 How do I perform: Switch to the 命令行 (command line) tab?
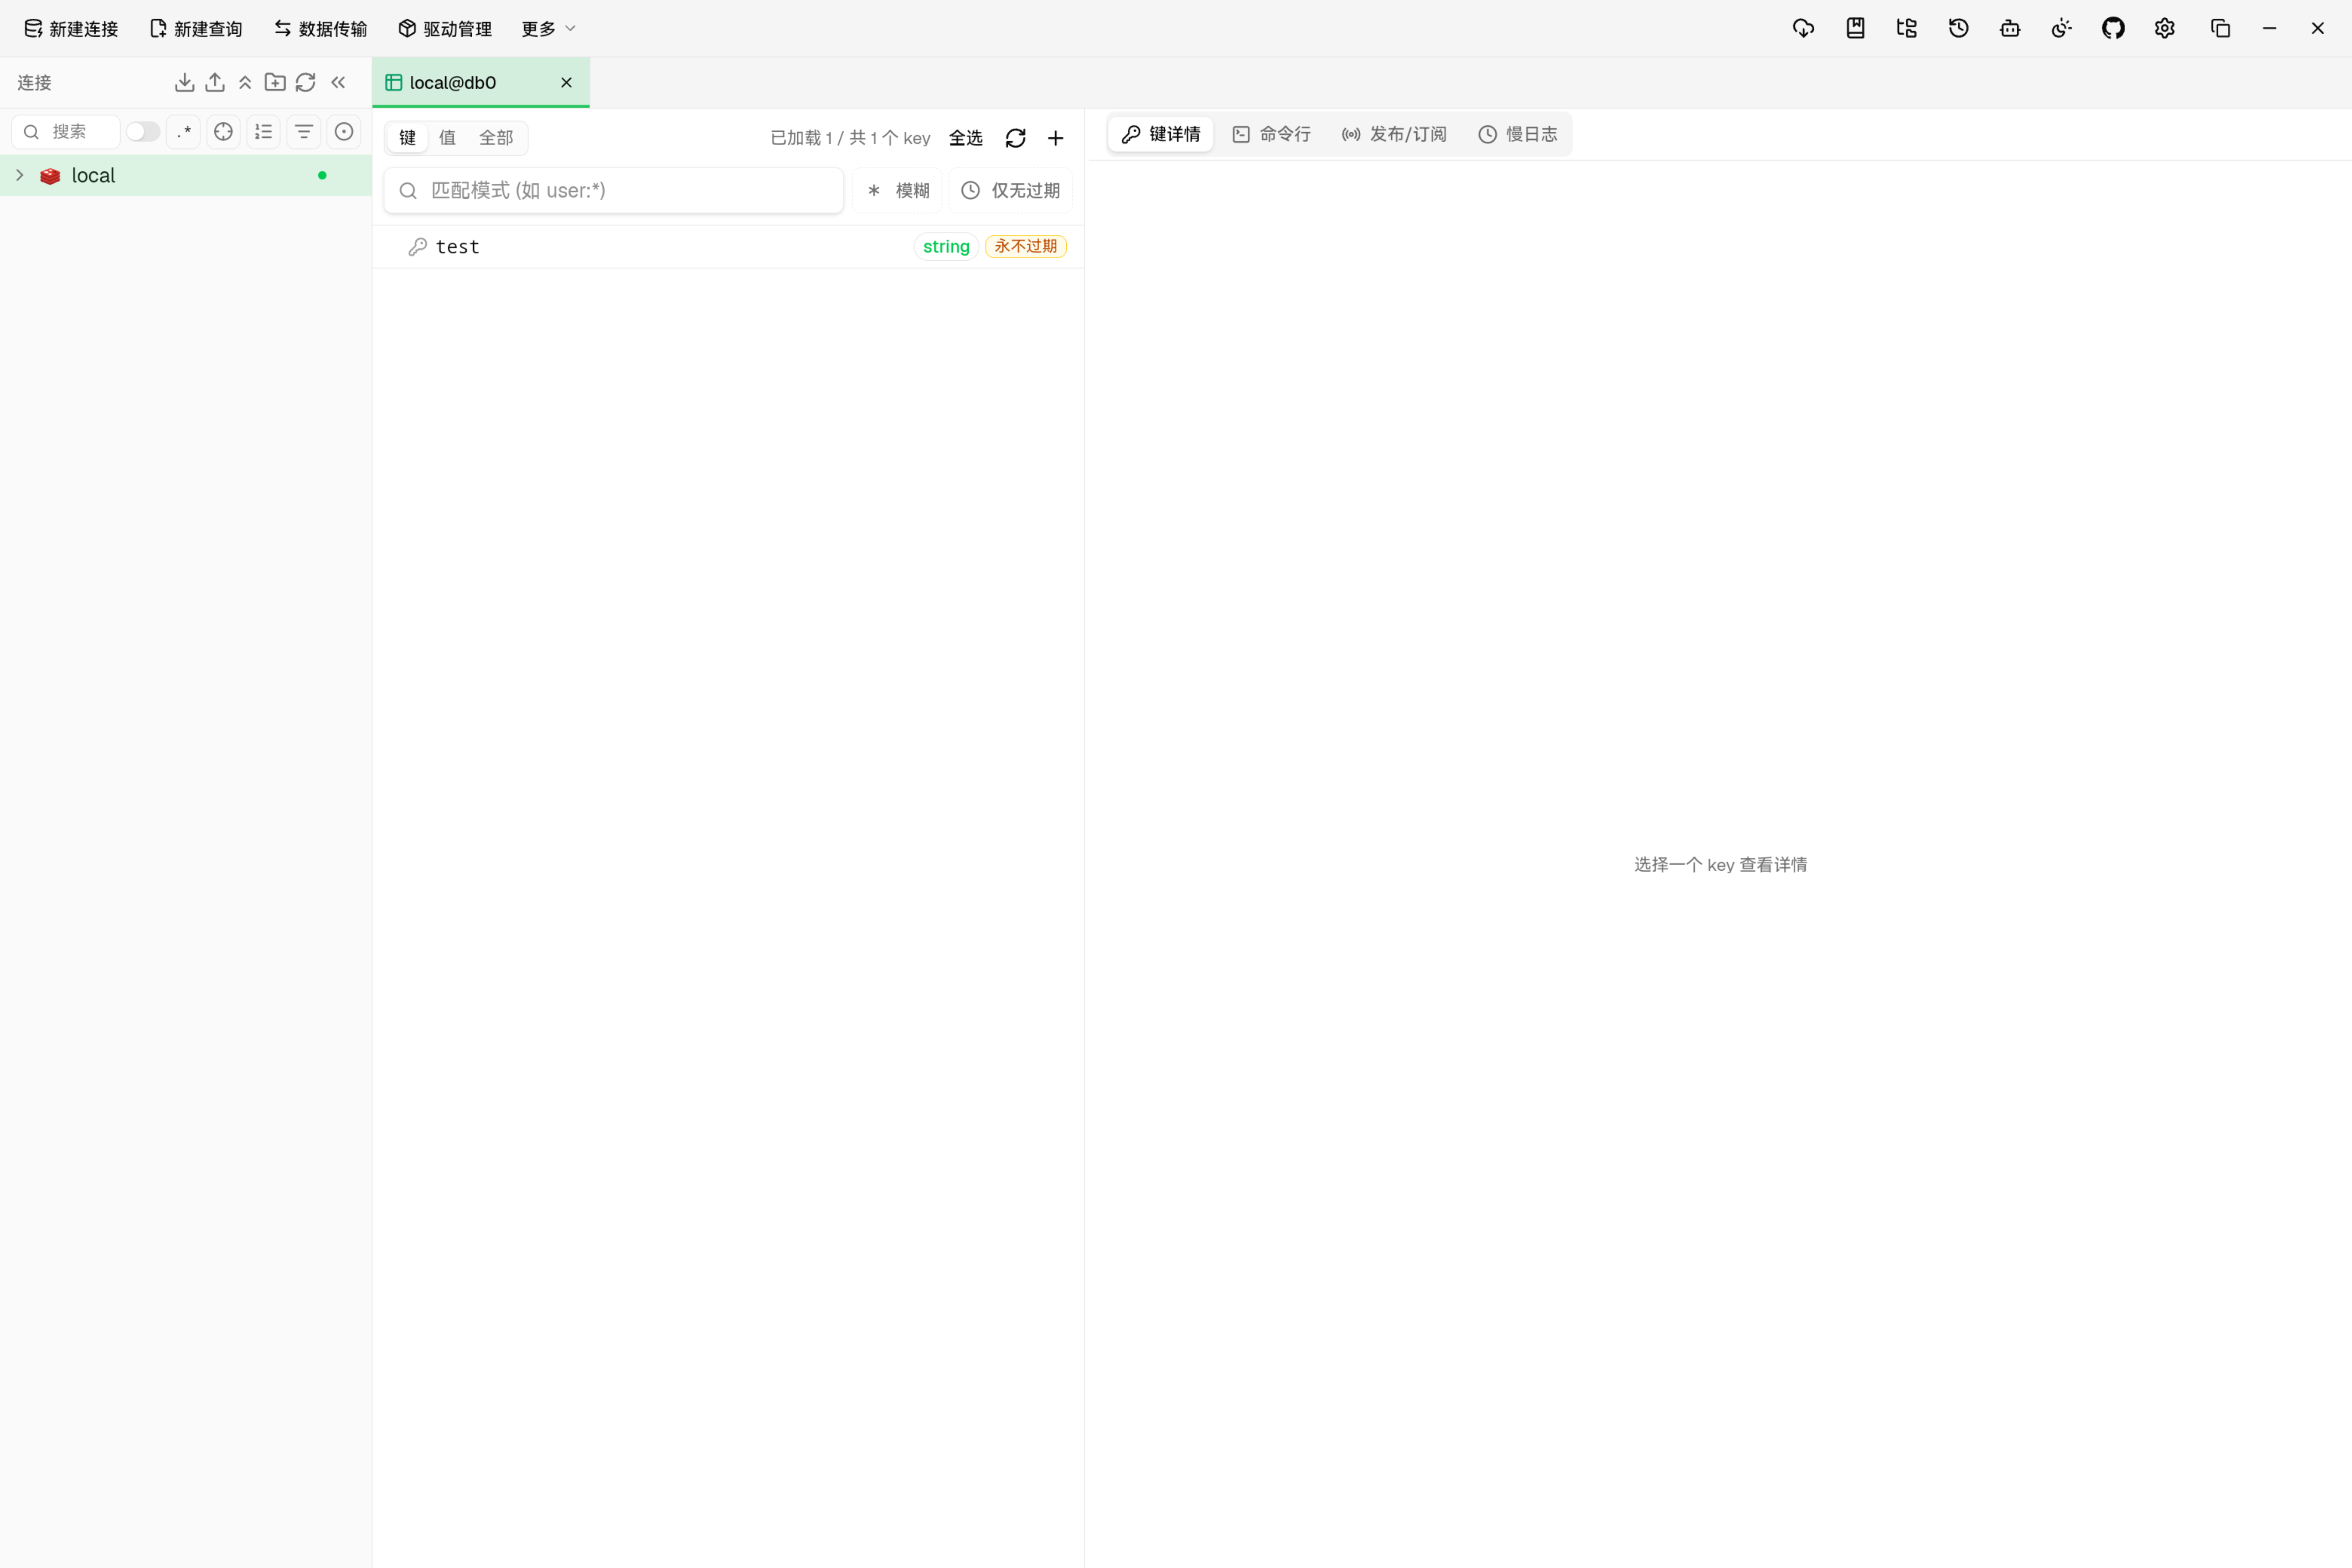click(x=1272, y=134)
